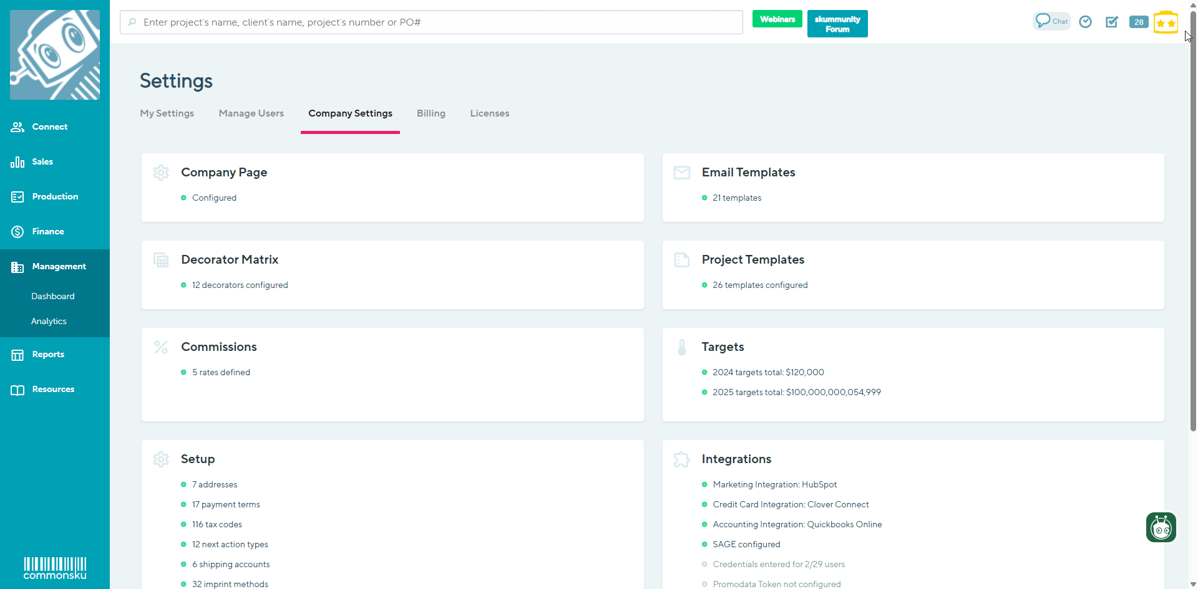Switch to the Billing tab
The image size is (1198, 589).
(x=431, y=113)
